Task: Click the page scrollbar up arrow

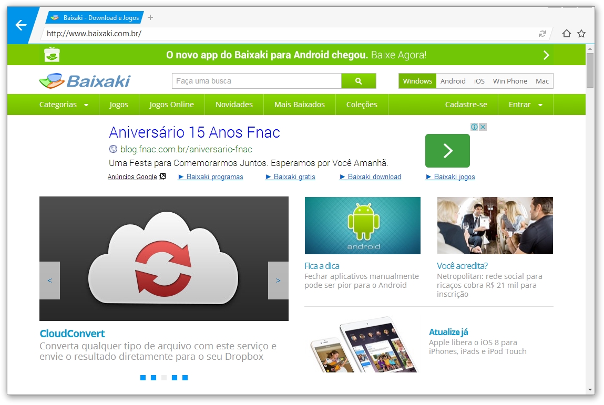Action: (x=590, y=48)
